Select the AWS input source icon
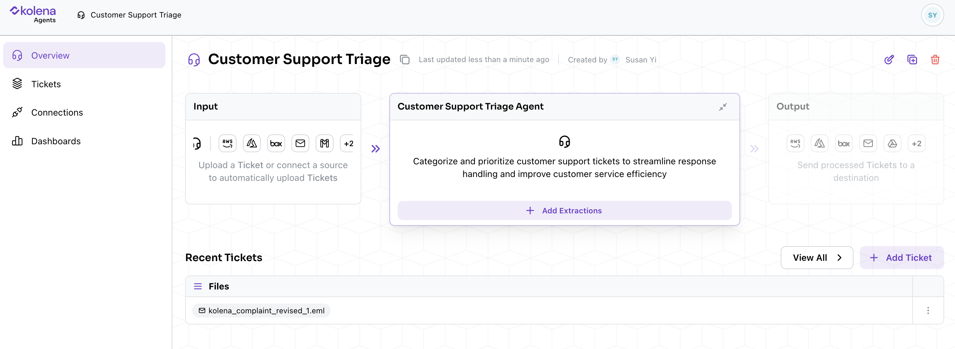Image resolution: width=955 pixels, height=349 pixels. tap(227, 143)
